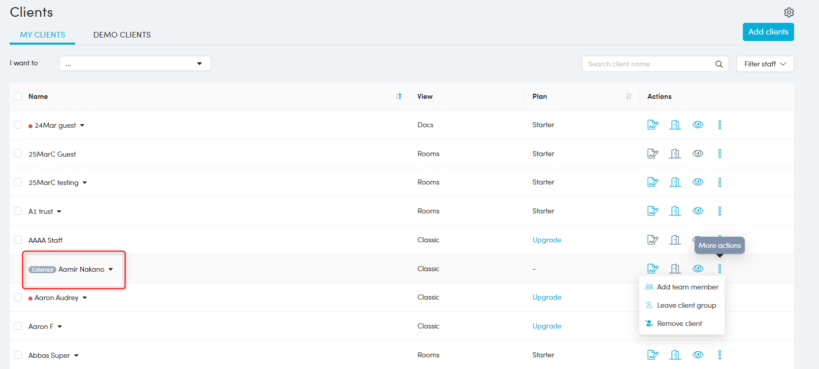The width and height of the screenshot is (819, 369).
Task: Check the box next to Aaron F
Action: (18, 326)
